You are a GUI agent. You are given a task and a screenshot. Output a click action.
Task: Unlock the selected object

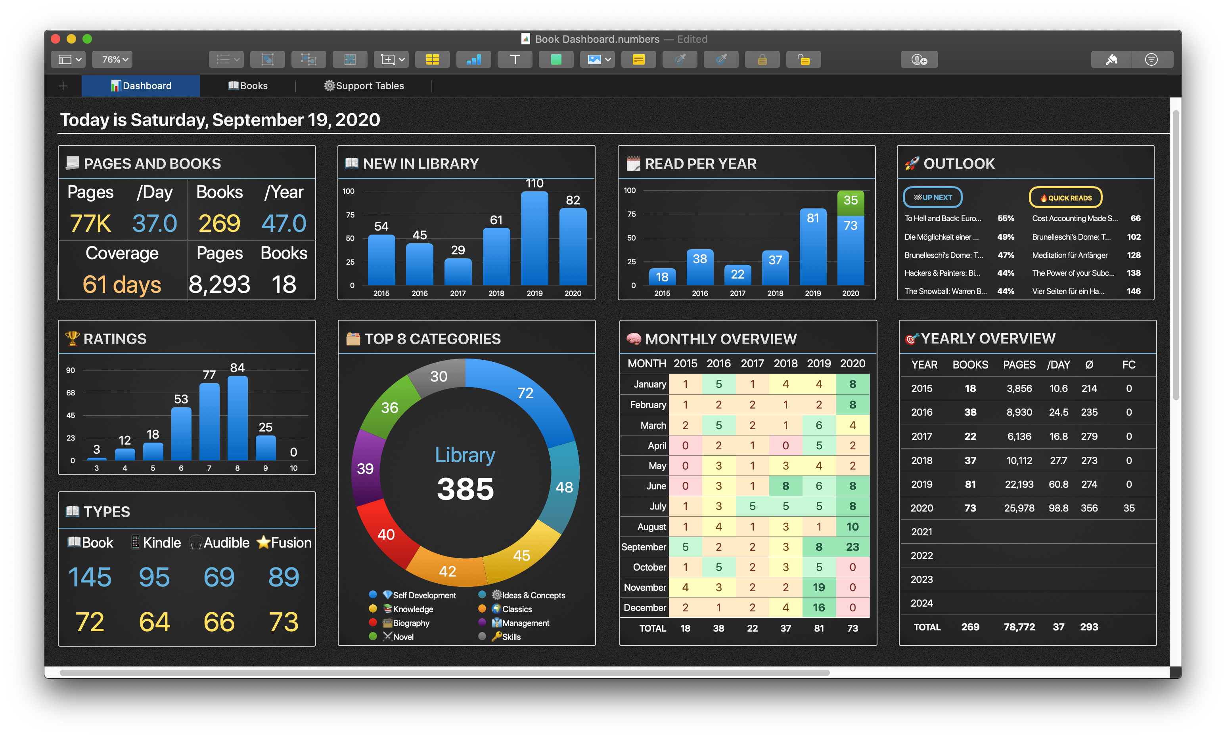point(803,59)
